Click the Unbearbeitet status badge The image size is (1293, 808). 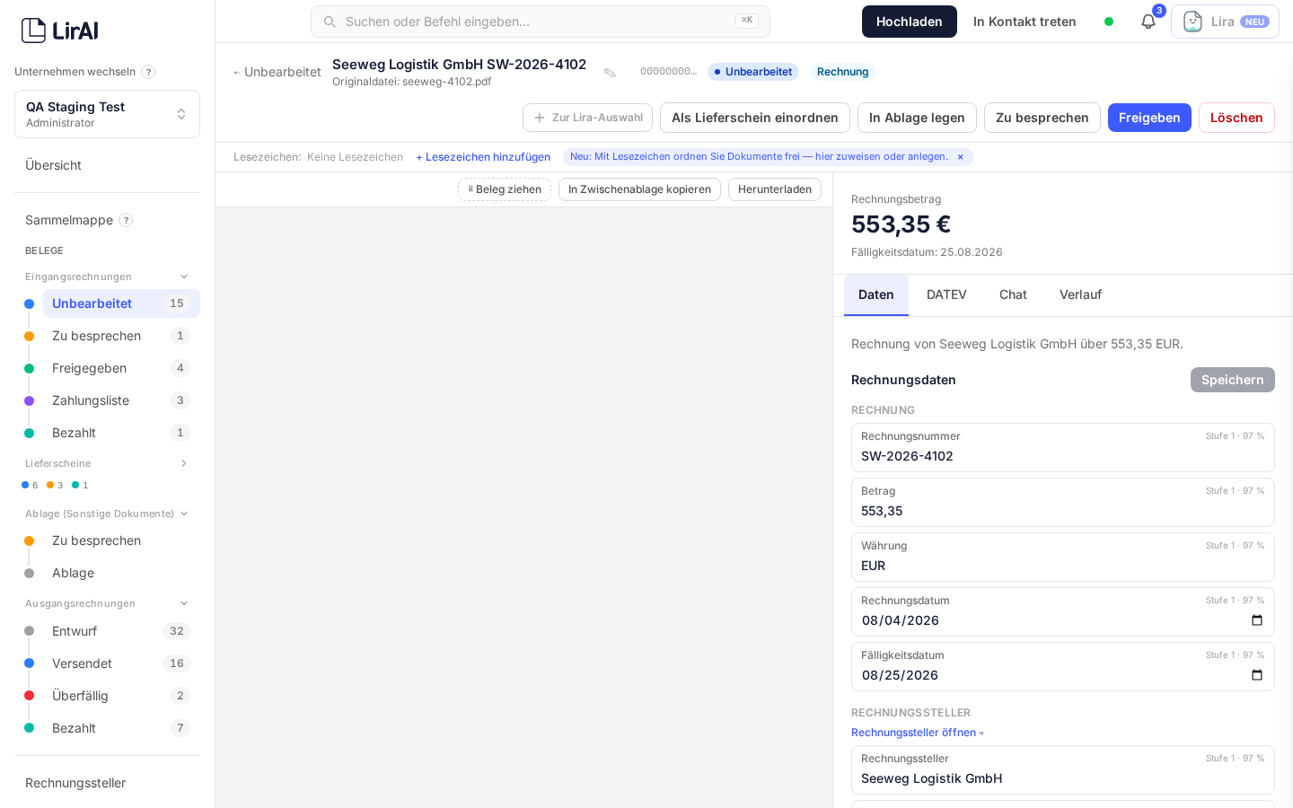pyautogui.click(x=753, y=72)
